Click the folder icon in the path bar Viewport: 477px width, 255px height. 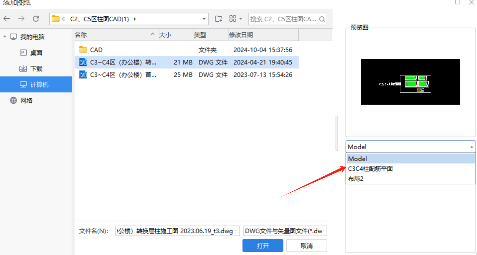pos(56,19)
